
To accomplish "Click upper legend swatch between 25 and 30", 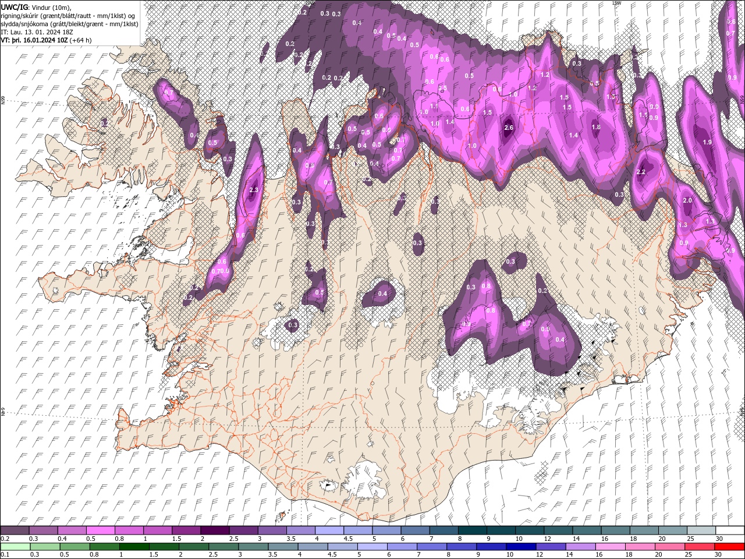I will pos(701,530).
